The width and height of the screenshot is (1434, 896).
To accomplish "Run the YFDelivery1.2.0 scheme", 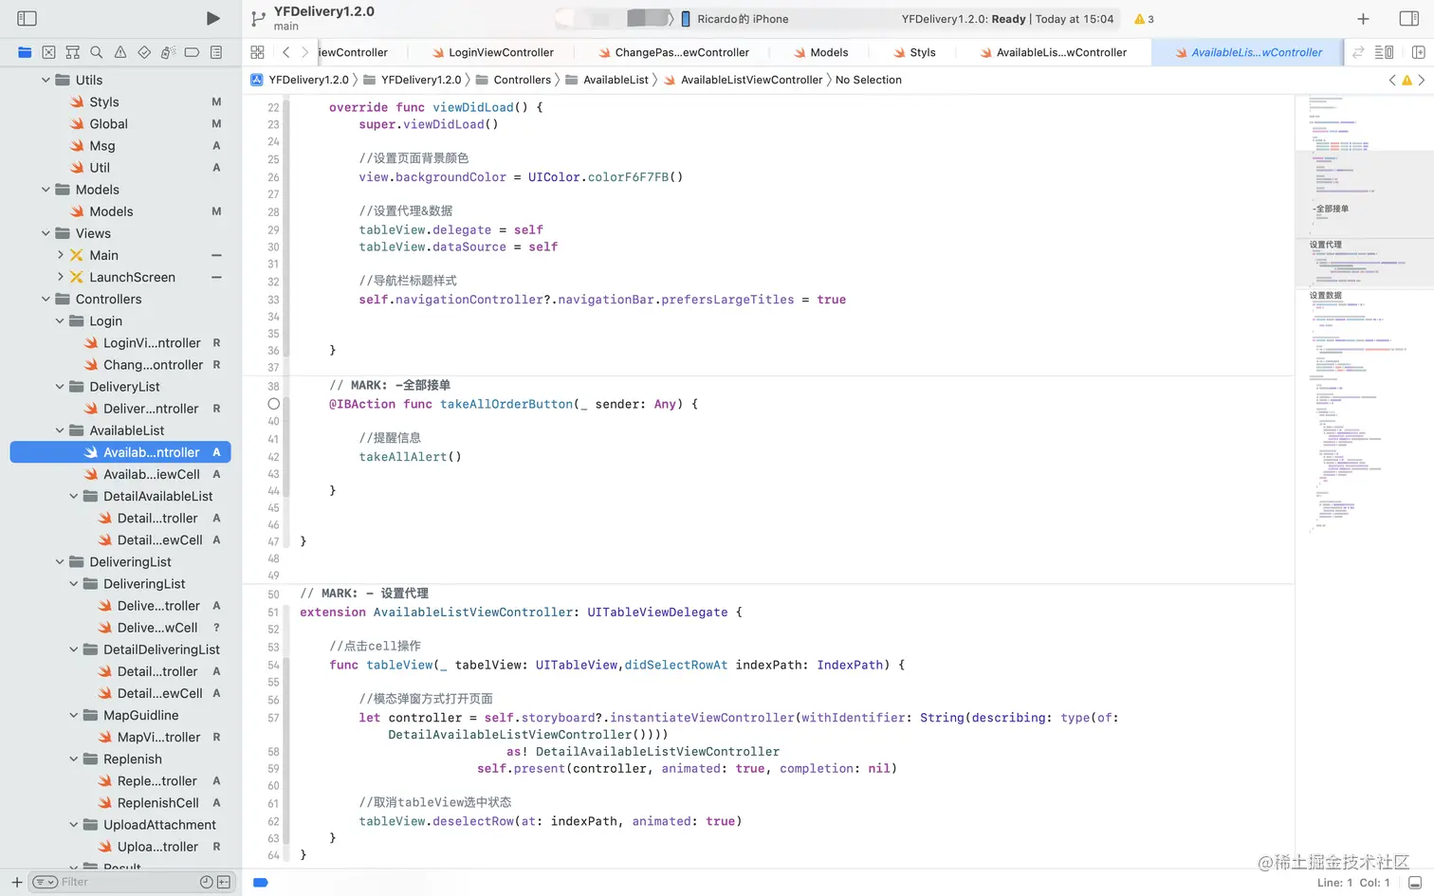I will point(213,18).
